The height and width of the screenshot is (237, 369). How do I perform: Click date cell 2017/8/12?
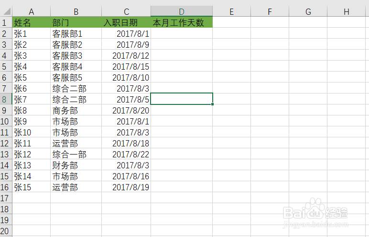126,55
